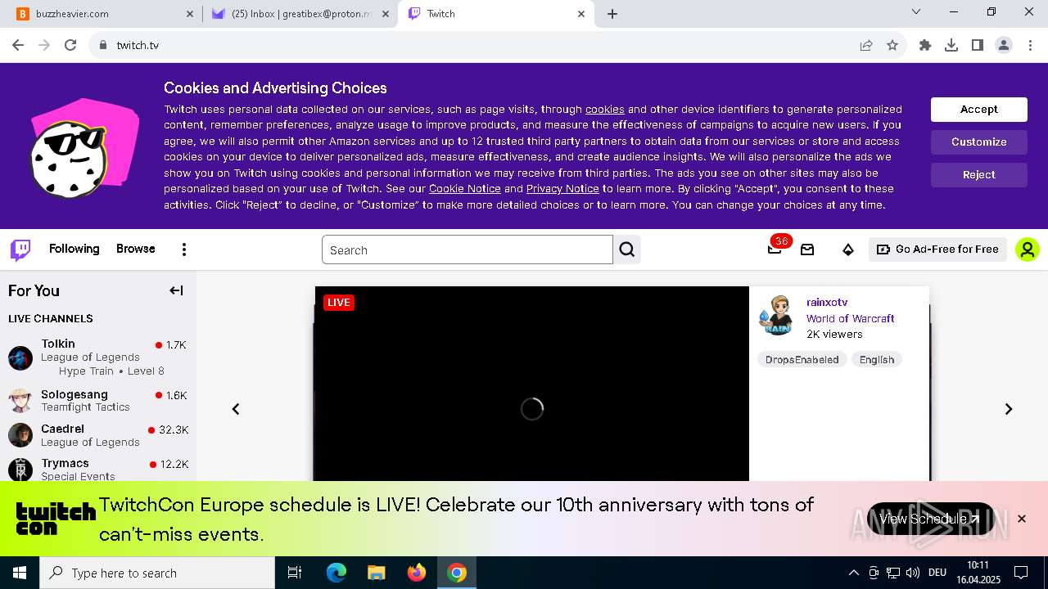Select the DropsEnabeled tag
Viewport: 1048px width, 589px height.
802,360
